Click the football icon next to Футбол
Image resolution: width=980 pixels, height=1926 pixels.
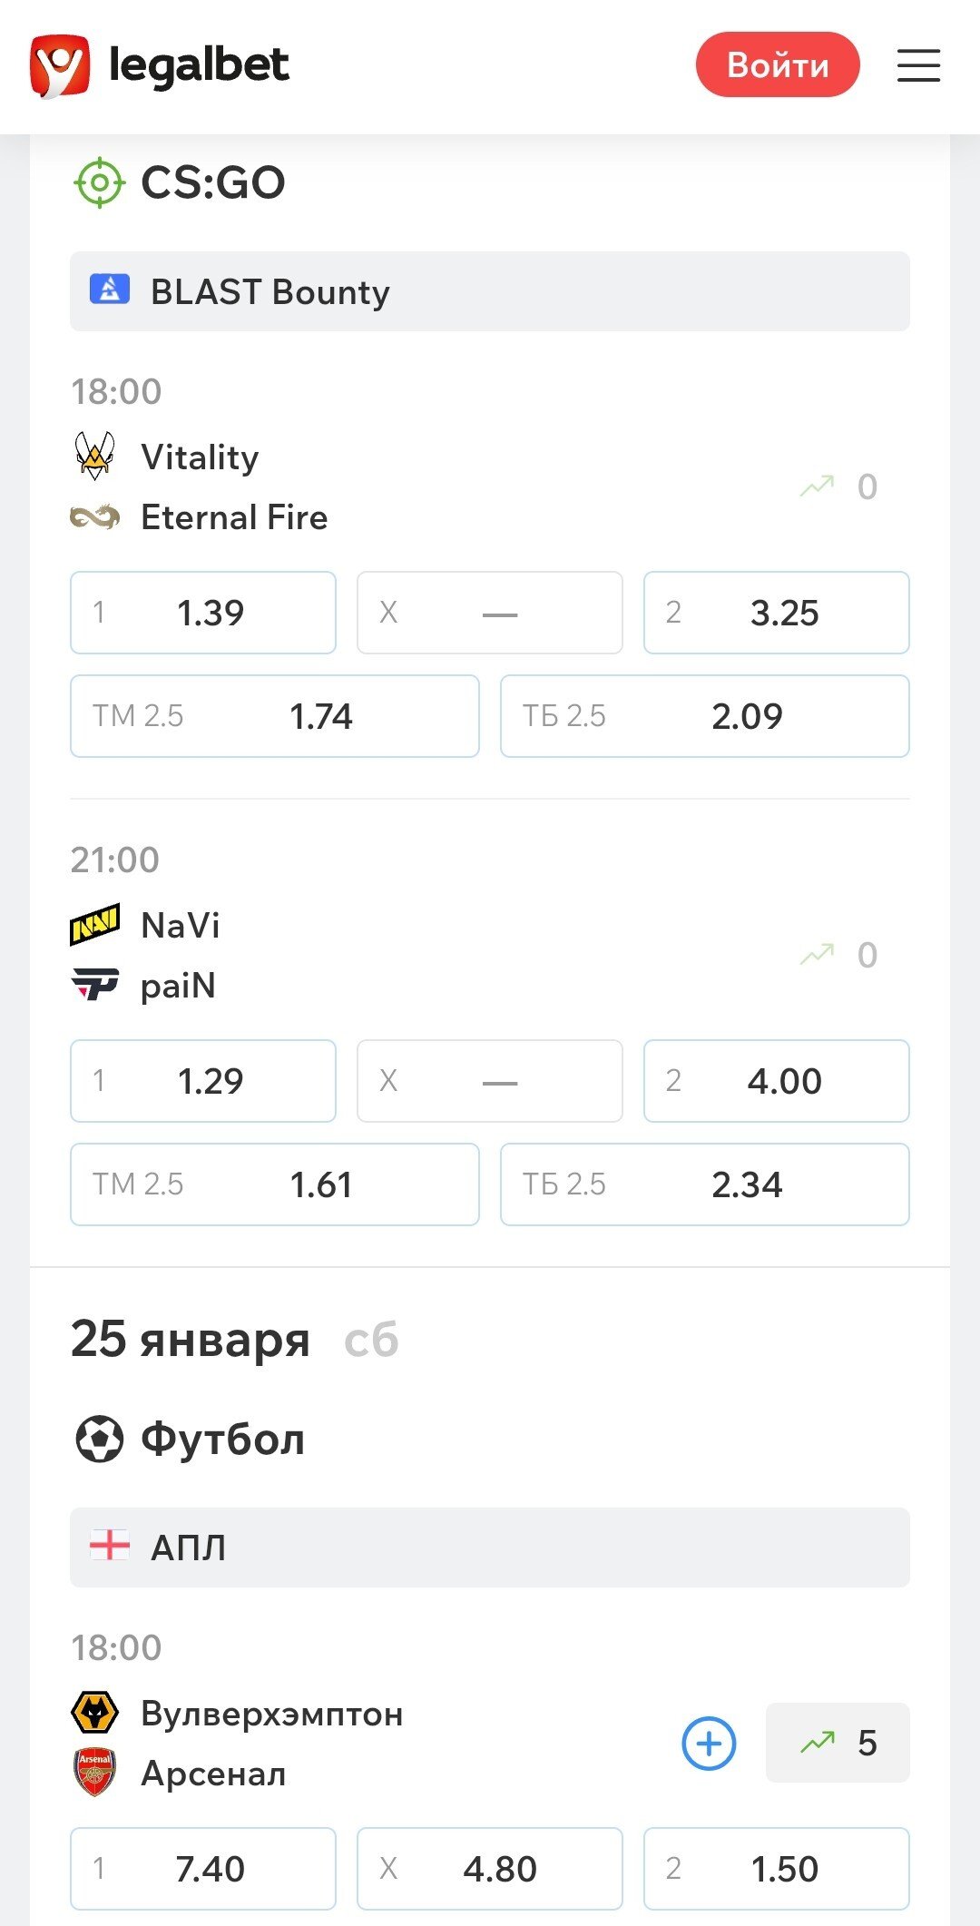99,1440
